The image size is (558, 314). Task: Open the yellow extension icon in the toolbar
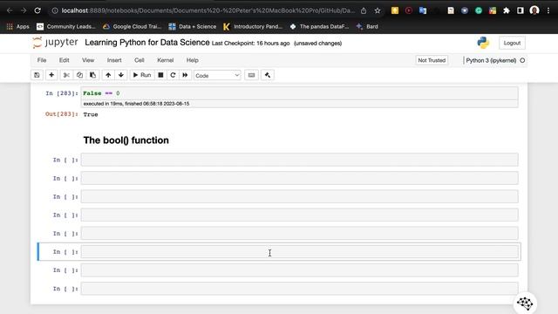click(395, 10)
